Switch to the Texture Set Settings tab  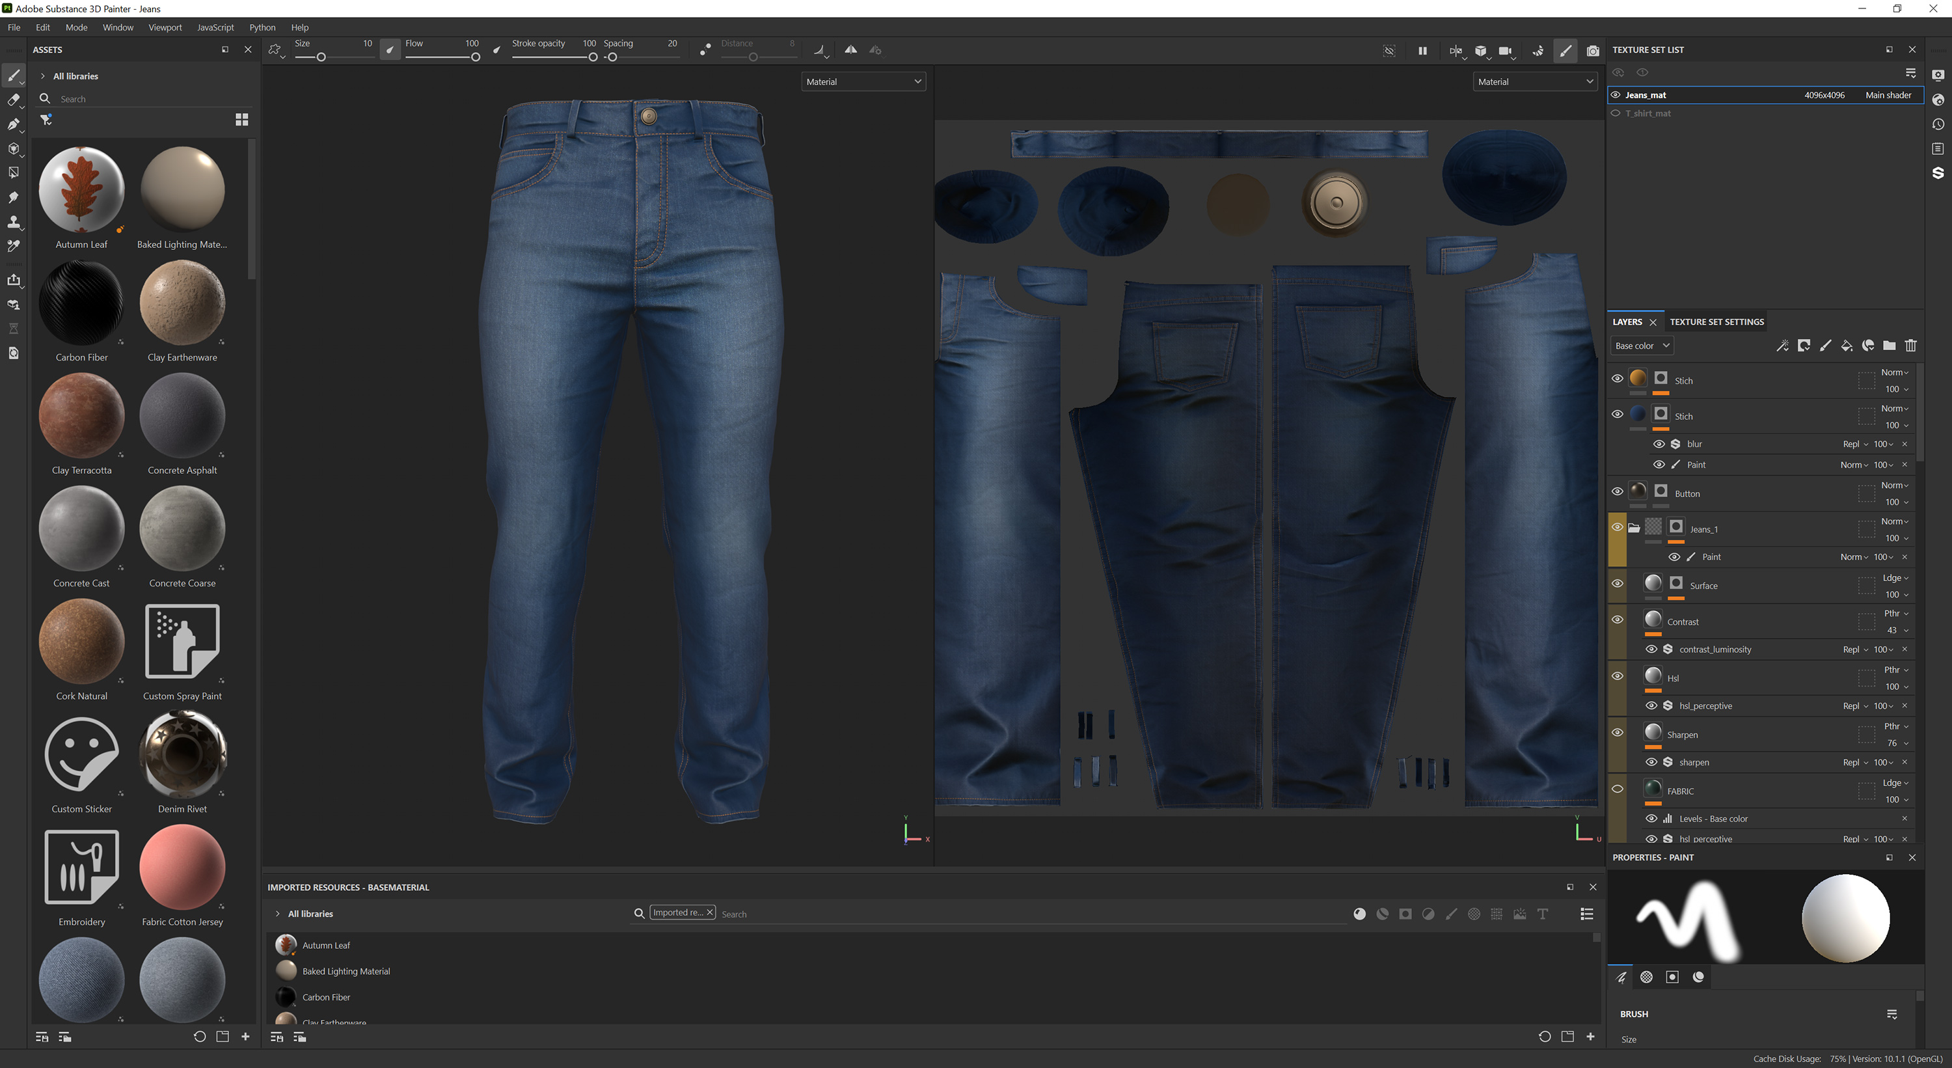1717,322
